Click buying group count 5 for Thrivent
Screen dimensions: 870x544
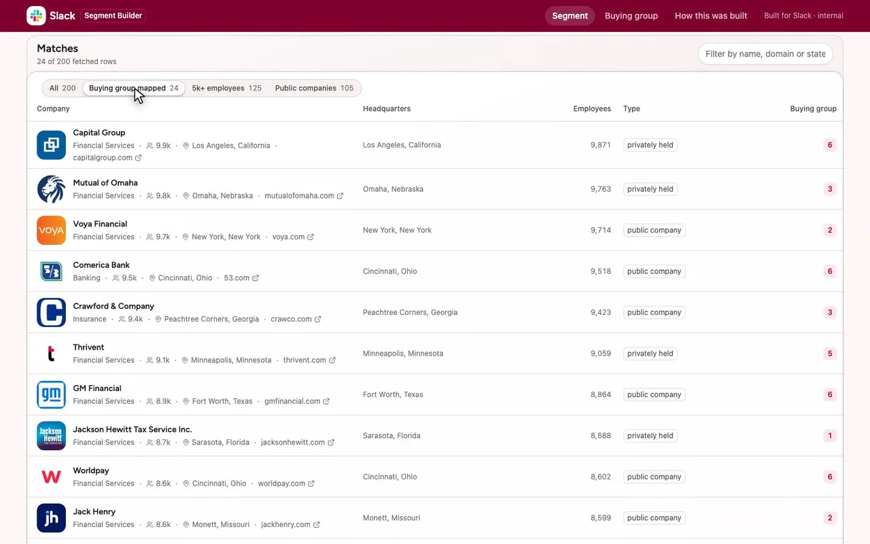829,354
